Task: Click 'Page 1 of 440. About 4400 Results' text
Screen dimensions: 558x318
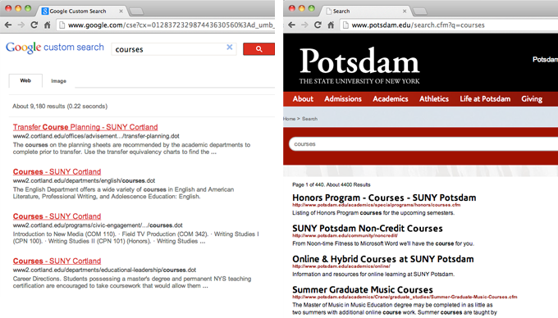Action: tap(332, 184)
